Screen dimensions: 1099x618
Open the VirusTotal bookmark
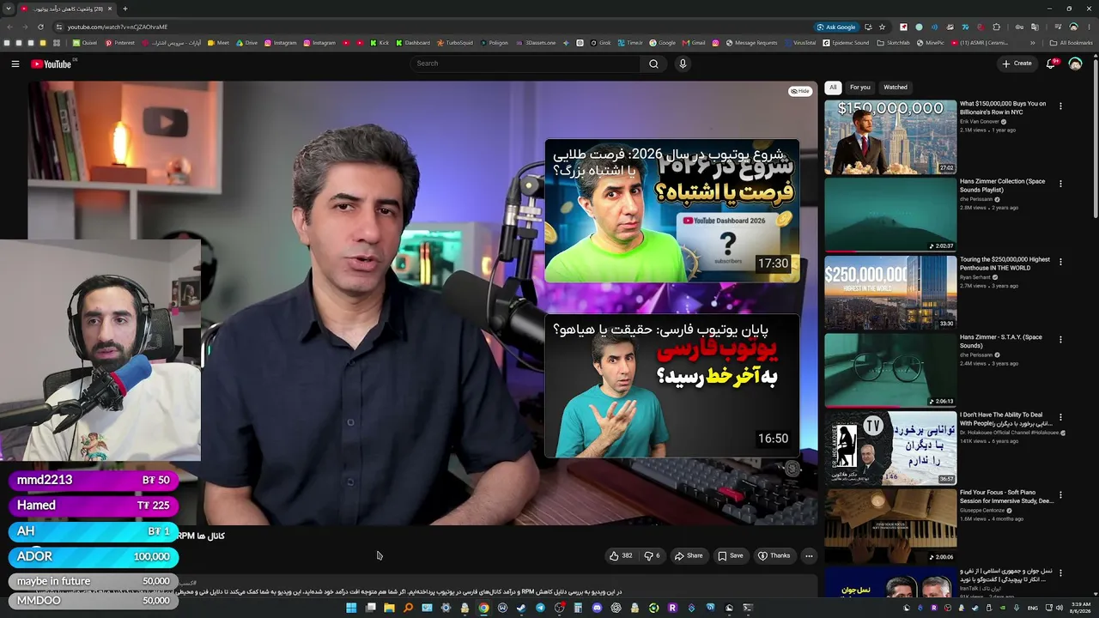point(800,43)
